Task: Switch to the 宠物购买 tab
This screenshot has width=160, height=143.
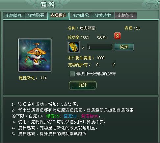Action: tap(36, 16)
